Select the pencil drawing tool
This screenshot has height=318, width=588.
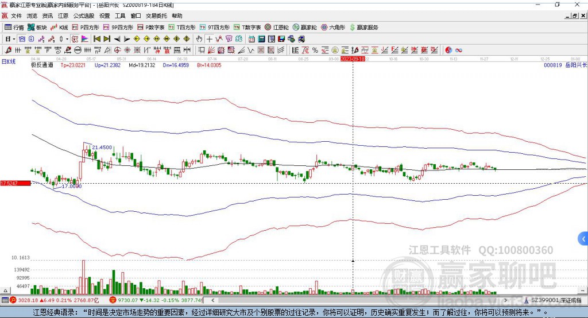coord(8,51)
